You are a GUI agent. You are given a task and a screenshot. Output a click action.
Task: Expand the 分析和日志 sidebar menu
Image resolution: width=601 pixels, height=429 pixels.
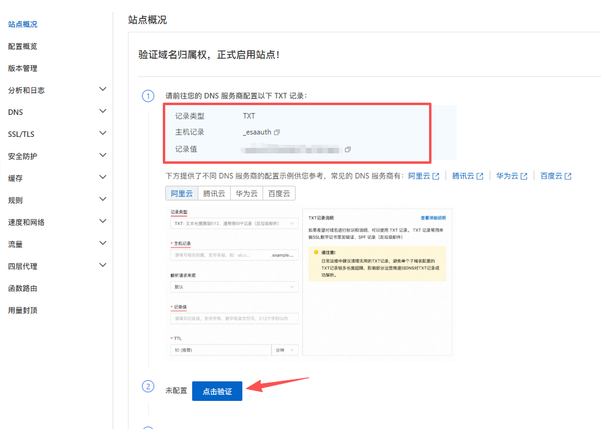(102, 90)
